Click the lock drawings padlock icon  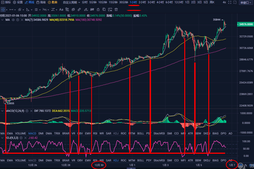[98, 10]
